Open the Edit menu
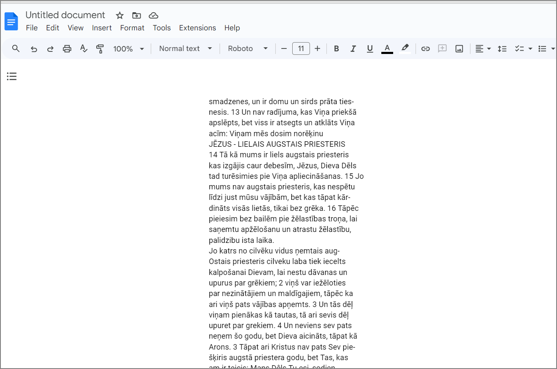This screenshot has height=369, width=557. click(53, 28)
